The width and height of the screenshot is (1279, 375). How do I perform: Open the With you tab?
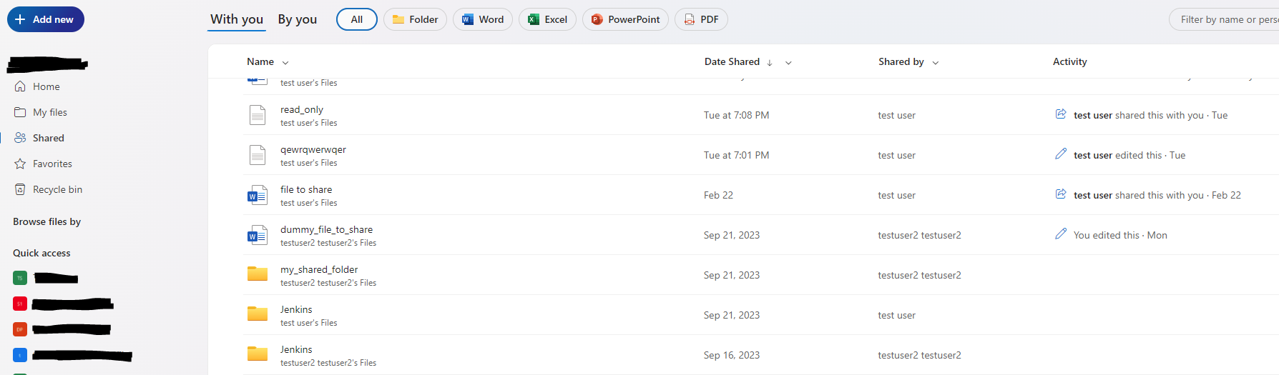pos(237,19)
